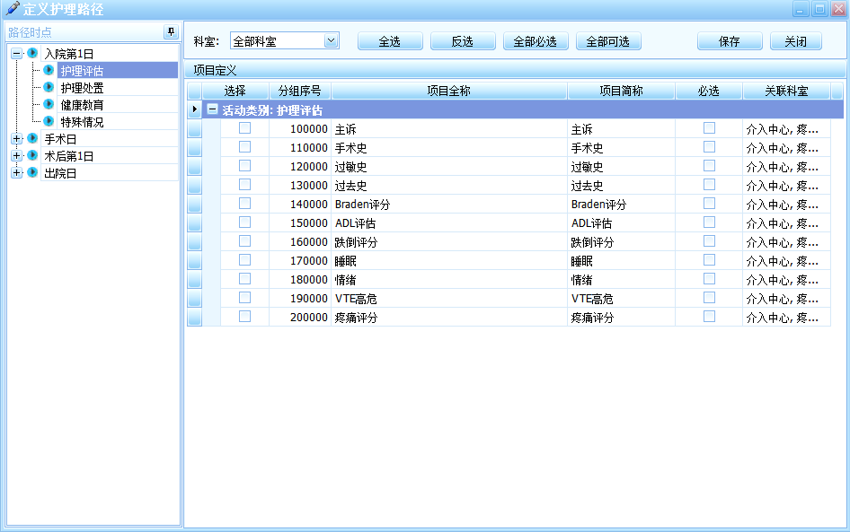850x532 pixels.
Task: Click the blue icon beside 护理处置
Action: [x=49, y=88]
